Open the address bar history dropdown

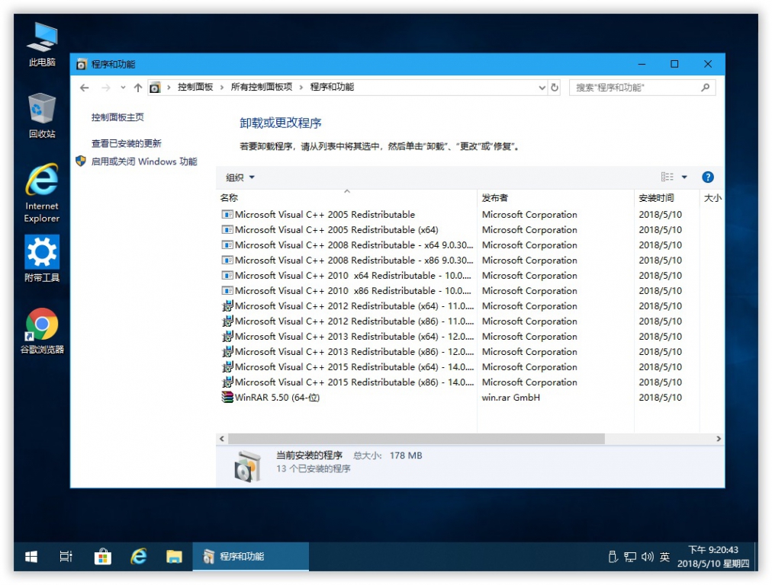click(x=542, y=88)
